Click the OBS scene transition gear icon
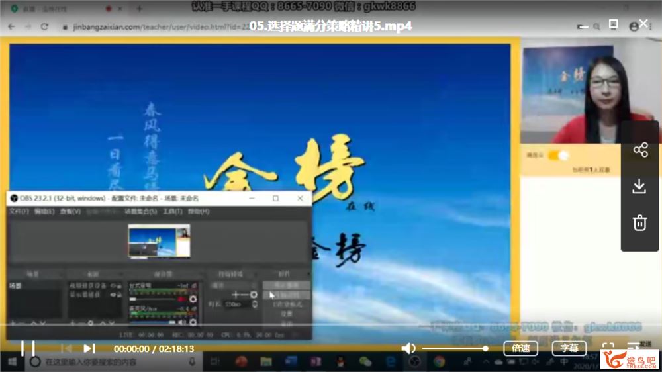 [254, 295]
